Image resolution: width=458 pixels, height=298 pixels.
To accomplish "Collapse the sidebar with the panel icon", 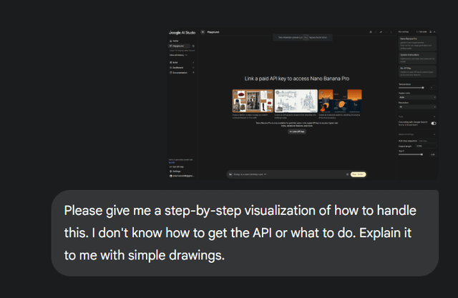I will [203, 32].
